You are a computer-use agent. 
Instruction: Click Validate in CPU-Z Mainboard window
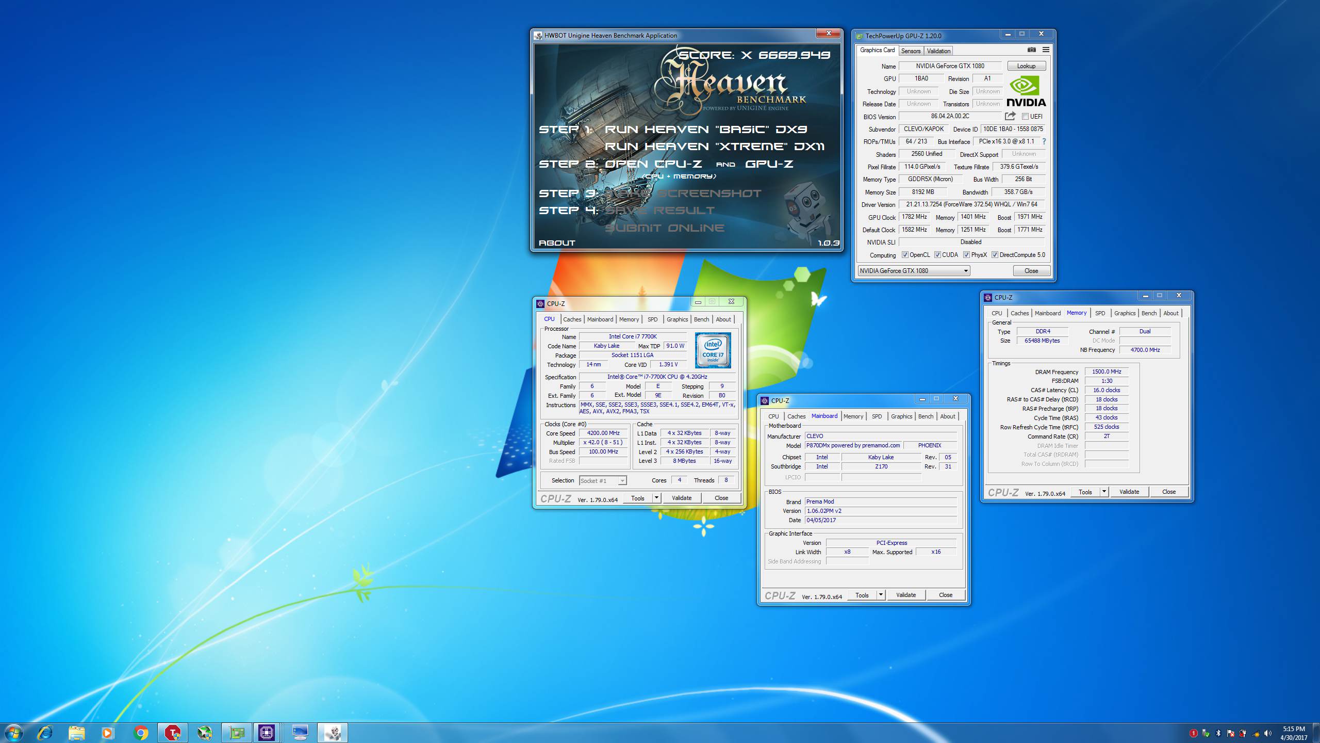(x=906, y=595)
